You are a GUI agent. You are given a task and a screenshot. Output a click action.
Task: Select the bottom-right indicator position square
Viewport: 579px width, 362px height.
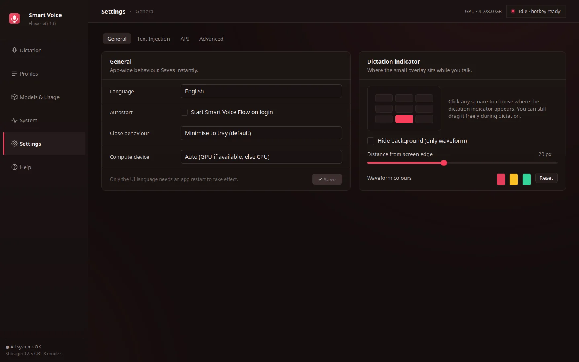424,119
